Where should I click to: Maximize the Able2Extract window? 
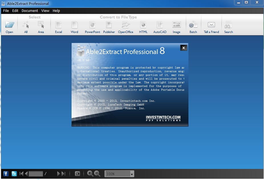click(246, 3)
